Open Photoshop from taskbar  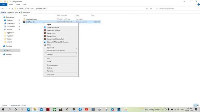coord(119,109)
